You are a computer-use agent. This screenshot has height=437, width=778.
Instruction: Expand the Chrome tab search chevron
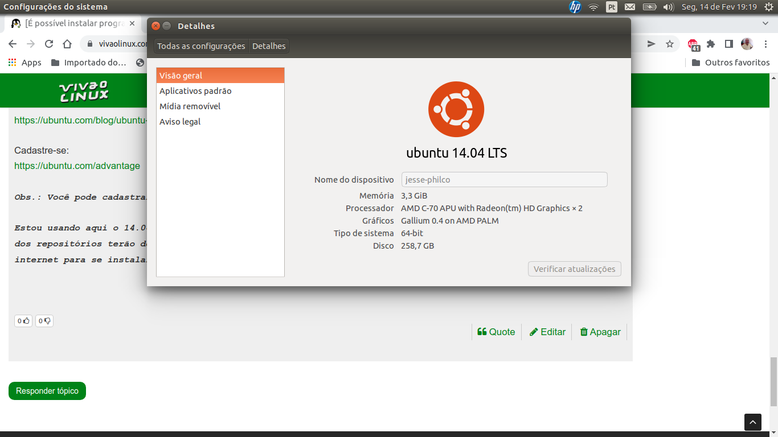click(x=765, y=23)
